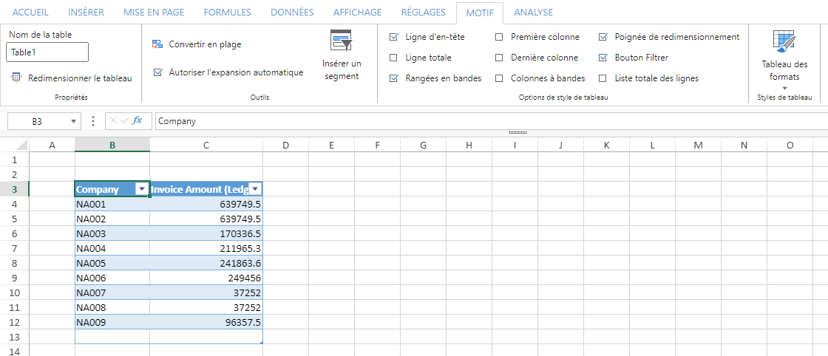828x356 pixels.
Task: Click the select-all corner of the grid
Action: coord(14,145)
